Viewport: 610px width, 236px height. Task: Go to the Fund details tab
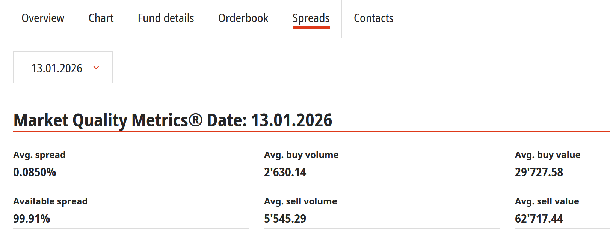(166, 18)
